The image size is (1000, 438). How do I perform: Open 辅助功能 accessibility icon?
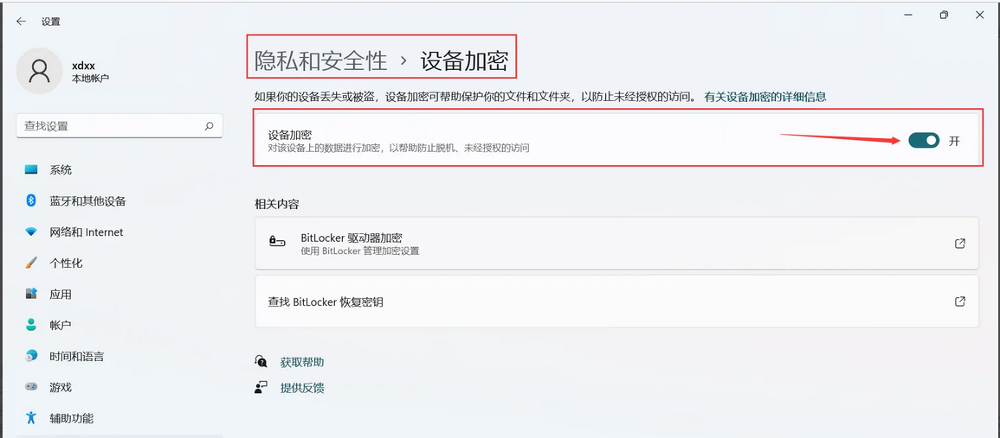[x=32, y=418]
